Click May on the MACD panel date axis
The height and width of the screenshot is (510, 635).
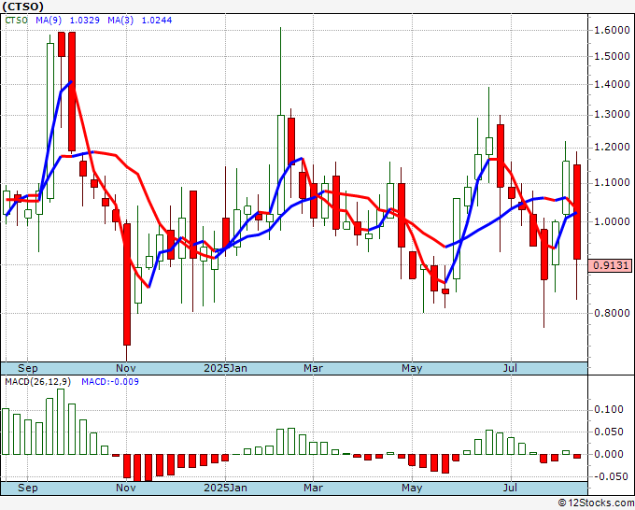412,488
